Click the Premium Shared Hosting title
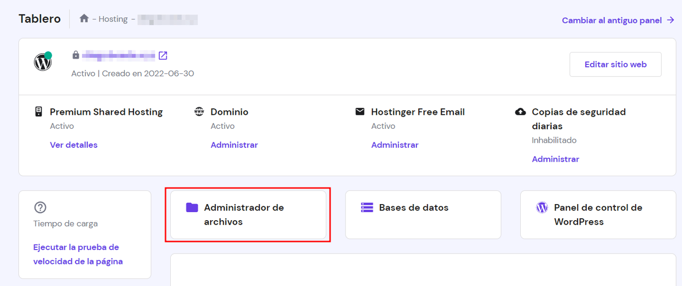This screenshot has width=682, height=286. pyautogui.click(x=106, y=112)
